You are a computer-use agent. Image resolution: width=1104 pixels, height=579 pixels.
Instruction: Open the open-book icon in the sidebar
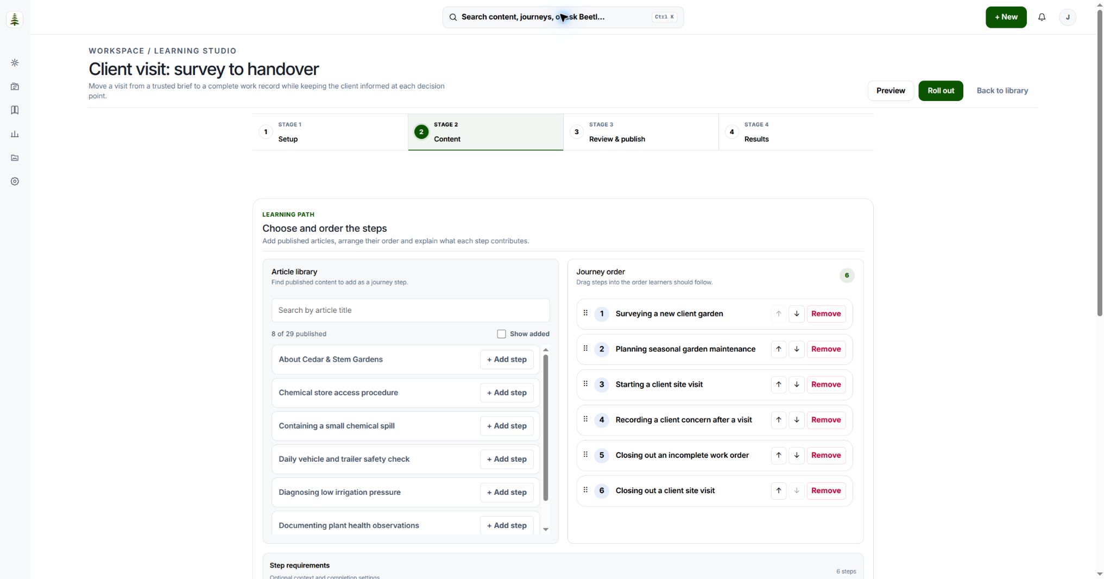(15, 110)
